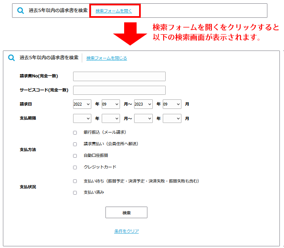
Task: Focus the サービスコード input field
Action: [x=119, y=90]
